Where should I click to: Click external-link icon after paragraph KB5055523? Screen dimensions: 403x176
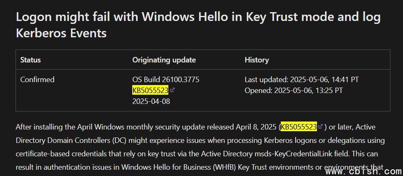[x=320, y=127]
